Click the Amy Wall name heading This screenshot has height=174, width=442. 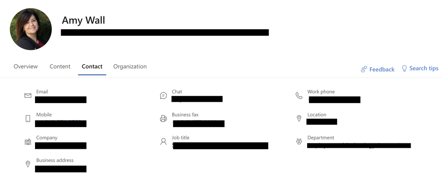[84, 20]
